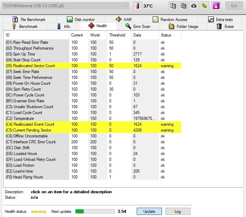Switch to the Disk monitor tab
The width and height of the screenshot is (246, 217).
click(81, 19)
